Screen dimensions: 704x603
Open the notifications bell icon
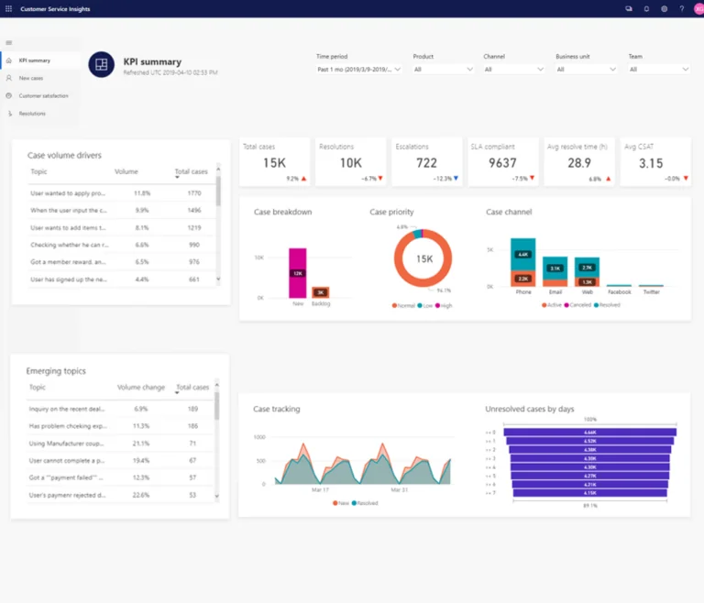646,8
